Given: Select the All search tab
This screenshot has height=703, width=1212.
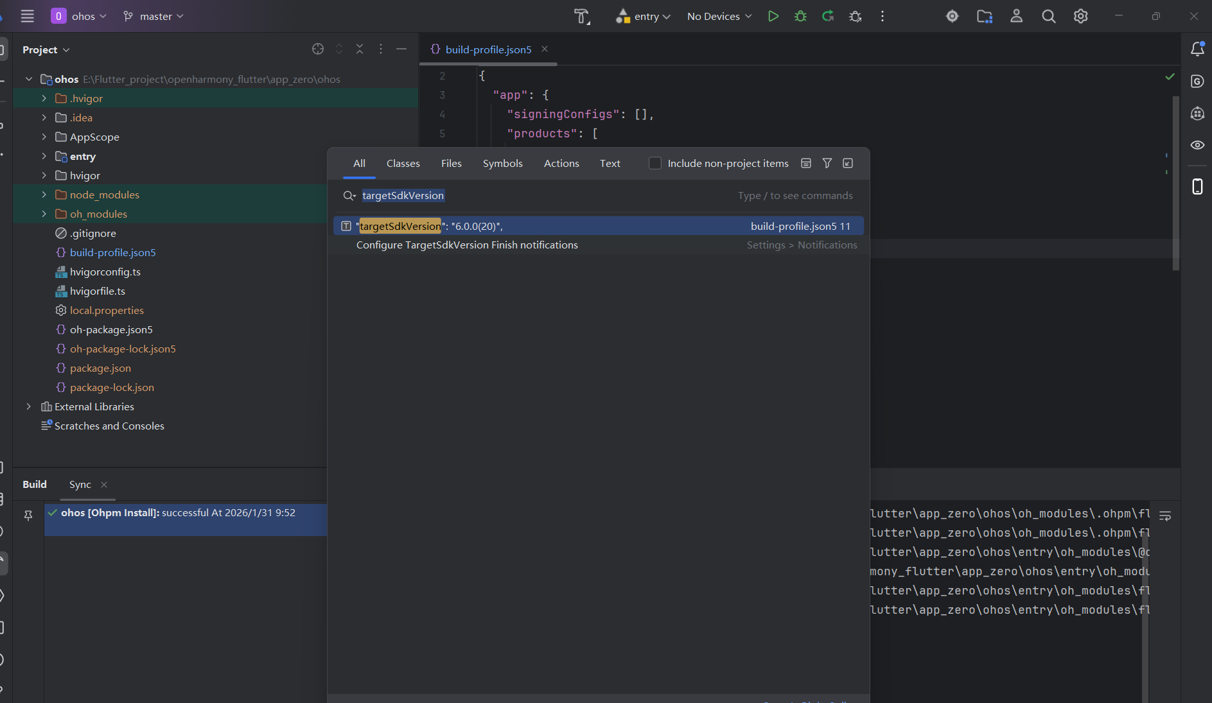Looking at the screenshot, I should tap(359, 163).
